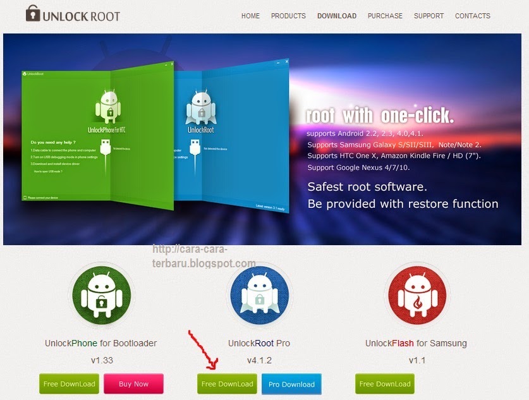Click the green UnlockPhone for HTC window preview
Image resolution: width=529 pixels, height=400 pixels.
click(x=97, y=135)
